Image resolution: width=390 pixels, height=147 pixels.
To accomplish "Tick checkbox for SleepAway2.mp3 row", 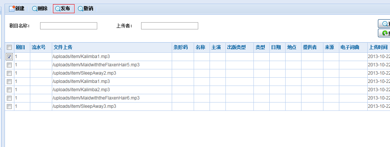I will click(x=9, y=73).
